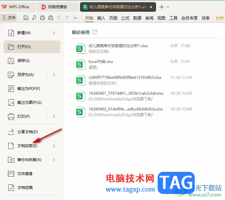
Task: Open the 公式 ribbon tab
Action: tap(125, 18)
